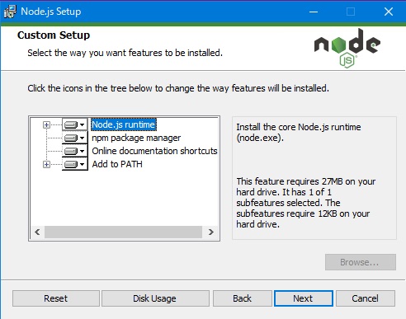
Task: Open Disk Usage information
Action: tap(155, 298)
